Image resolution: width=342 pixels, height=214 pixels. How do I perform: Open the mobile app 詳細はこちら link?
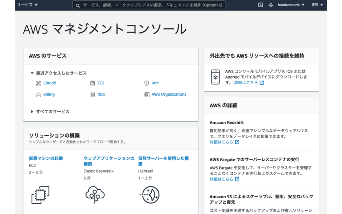[246, 83]
